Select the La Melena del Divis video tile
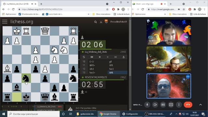Image resolution: width=208 pixels, height=117 pixels. point(169,32)
